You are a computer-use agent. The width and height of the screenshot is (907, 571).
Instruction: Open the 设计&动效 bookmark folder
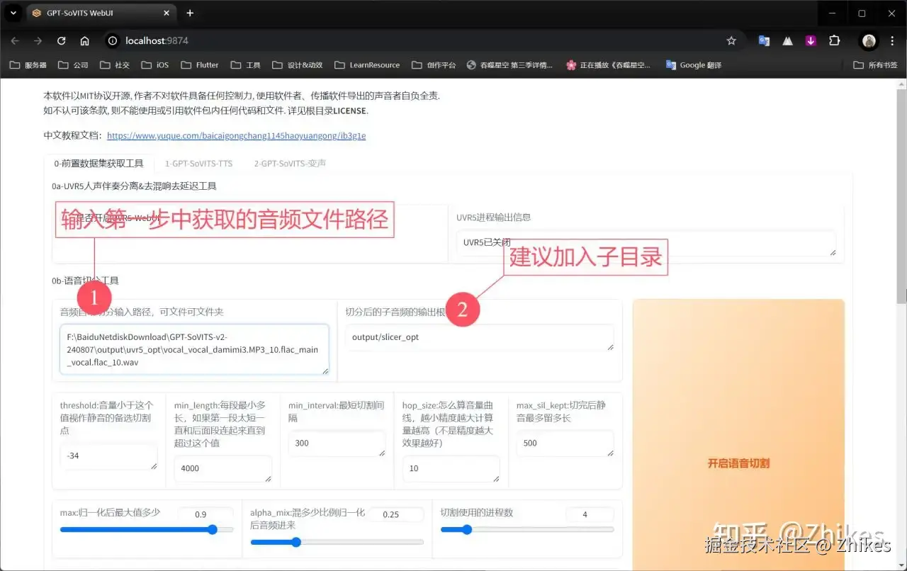pyautogui.click(x=297, y=65)
